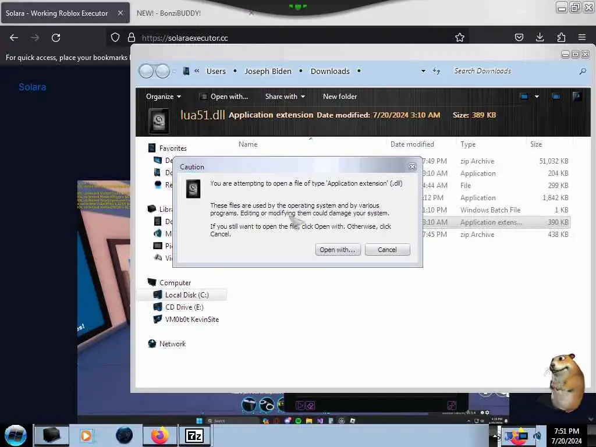Image resolution: width=596 pixels, height=447 pixels.
Task: Select the 204 KB Application row
Action: [496, 173]
